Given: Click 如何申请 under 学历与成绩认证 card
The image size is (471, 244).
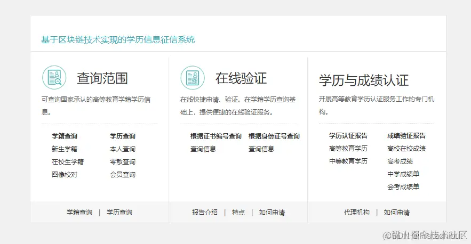Looking at the screenshot, I should pyautogui.click(x=396, y=213).
